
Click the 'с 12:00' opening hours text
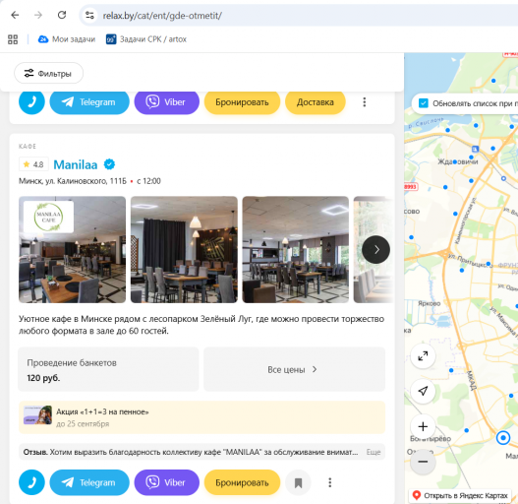coord(148,181)
